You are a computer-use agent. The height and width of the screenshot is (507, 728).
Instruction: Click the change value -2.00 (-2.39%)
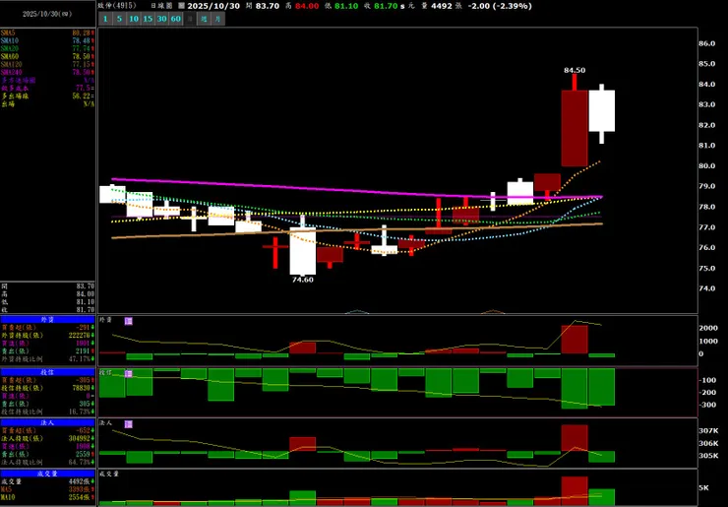[500, 6]
